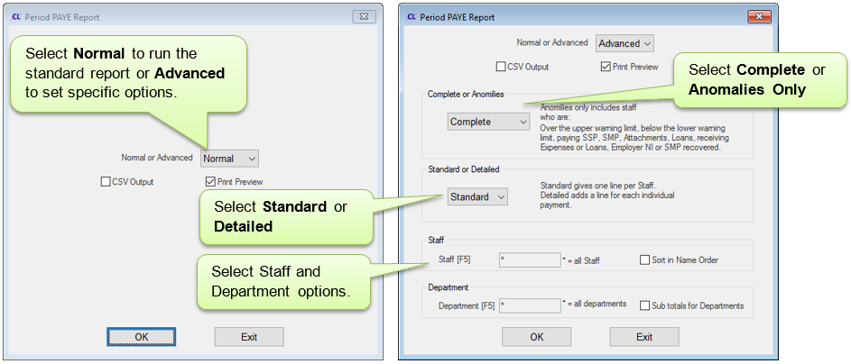Image resolution: width=851 pixels, height=364 pixels.
Task: Expand the Complete or Anomilies dropdown
Action: [488, 122]
